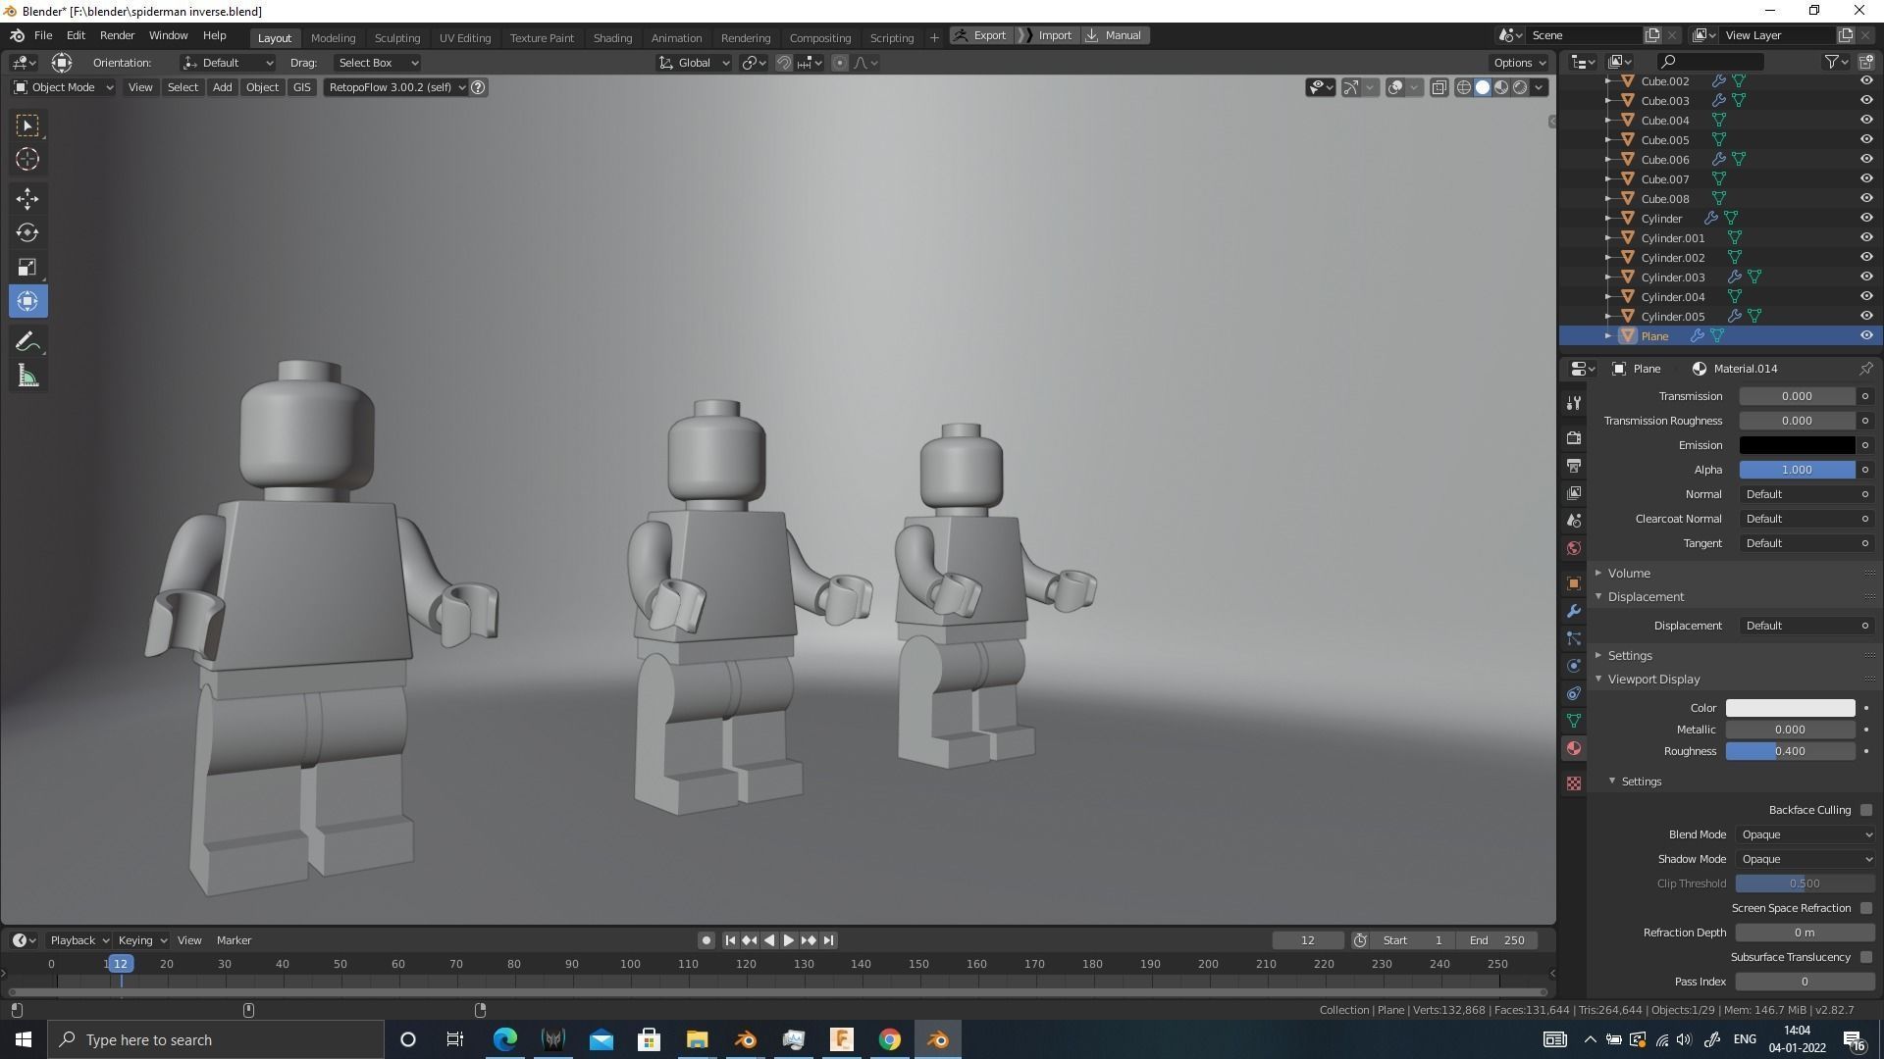The height and width of the screenshot is (1059, 1884).
Task: Switch viewport to rendered shading
Action: tap(1520, 87)
